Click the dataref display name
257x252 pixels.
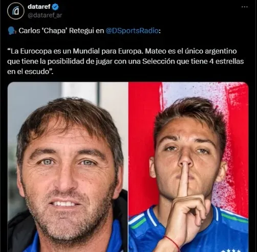tap(39, 7)
